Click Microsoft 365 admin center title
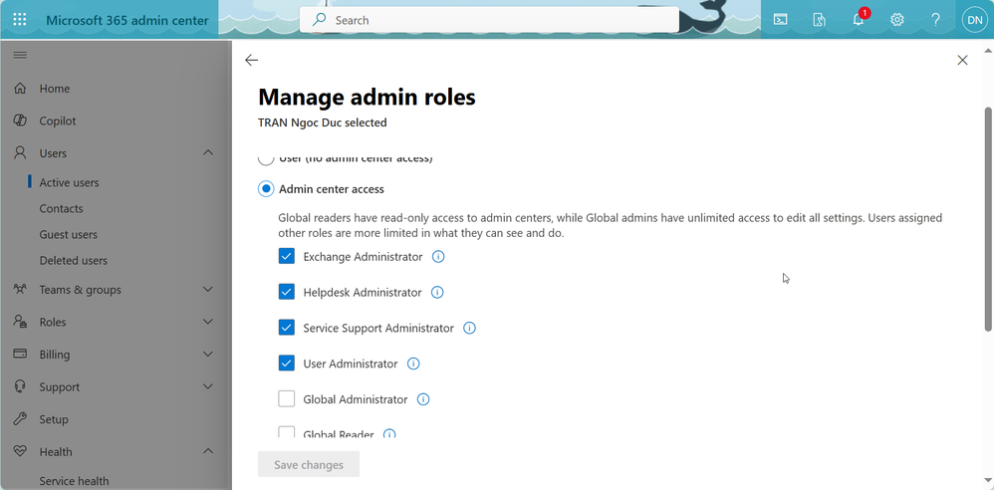Image resolution: width=994 pixels, height=490 pixels. (126, 20)
